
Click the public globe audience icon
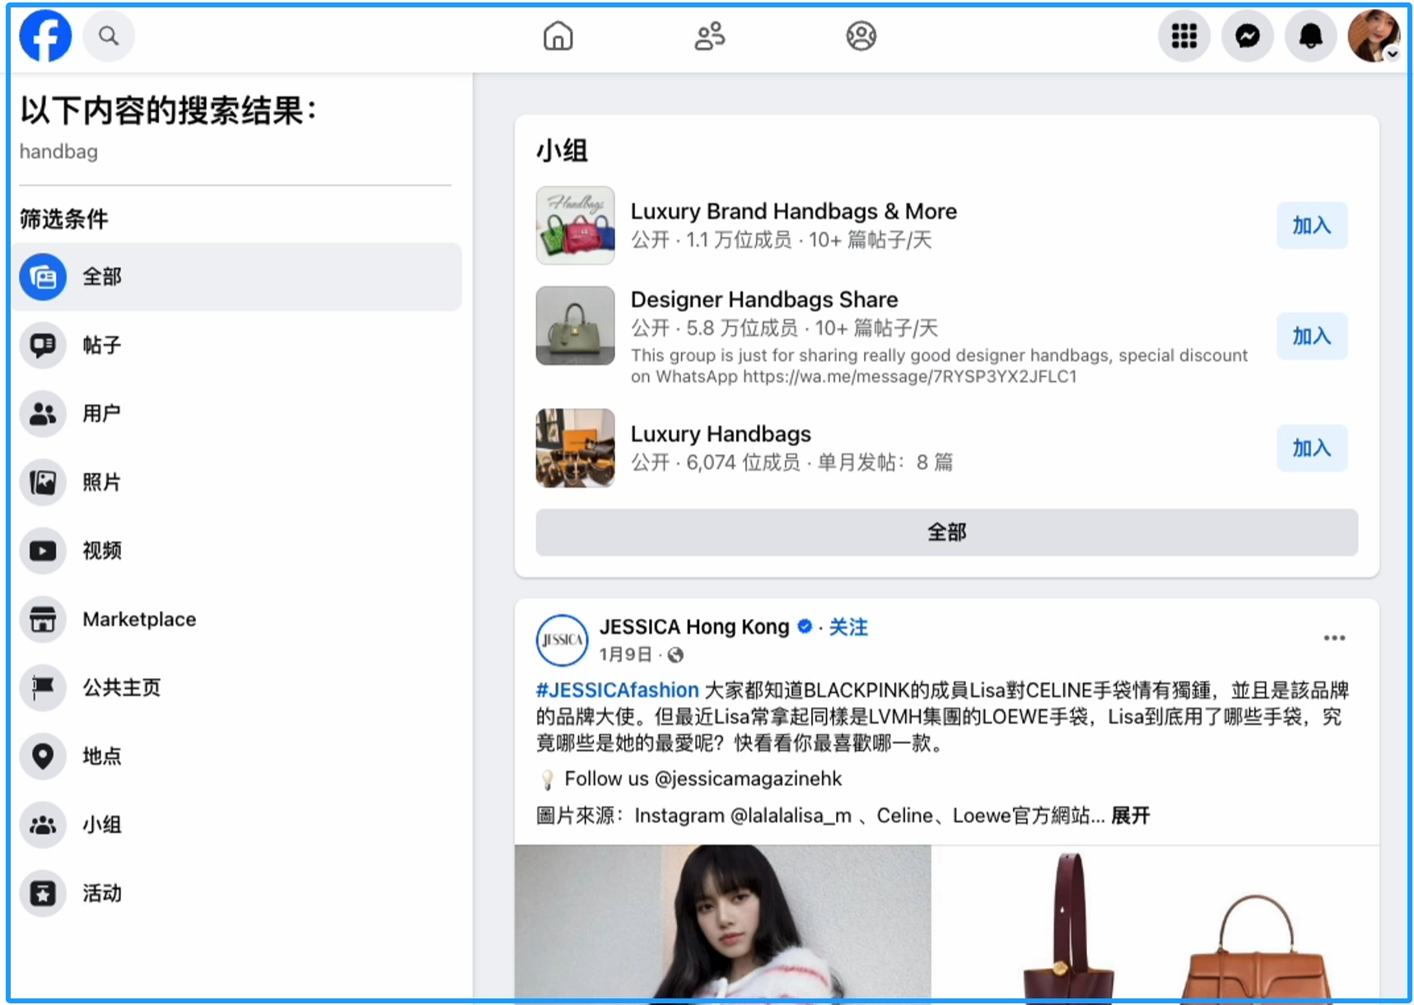(675, 655)
